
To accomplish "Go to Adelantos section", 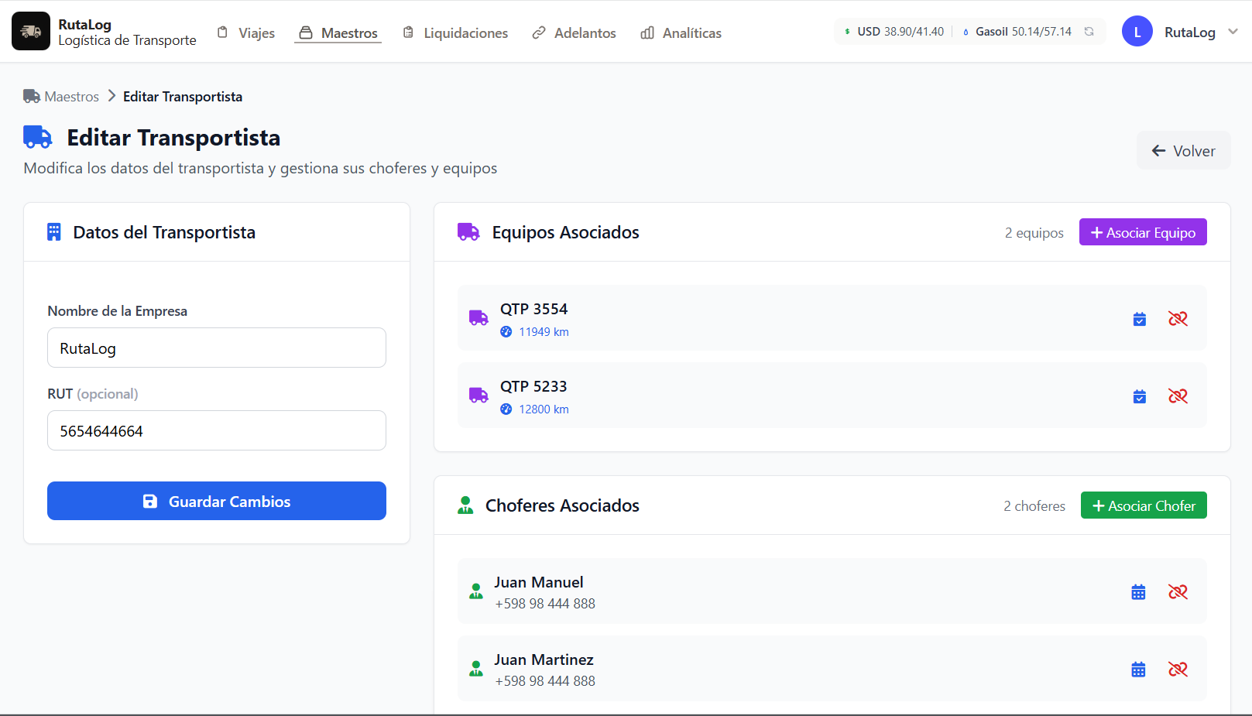I will click(574, 33).
